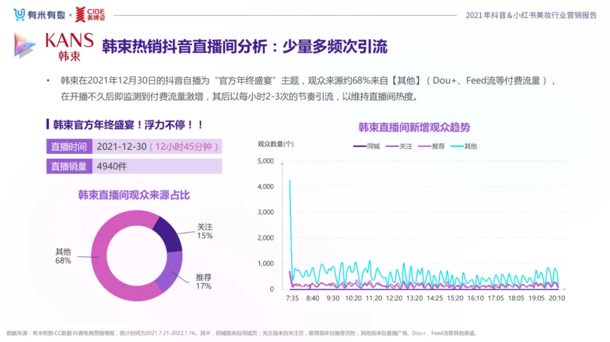Click the CIBE 美博会 logo
The width and height of the screenshot is (610, 342).
point(90,15)
